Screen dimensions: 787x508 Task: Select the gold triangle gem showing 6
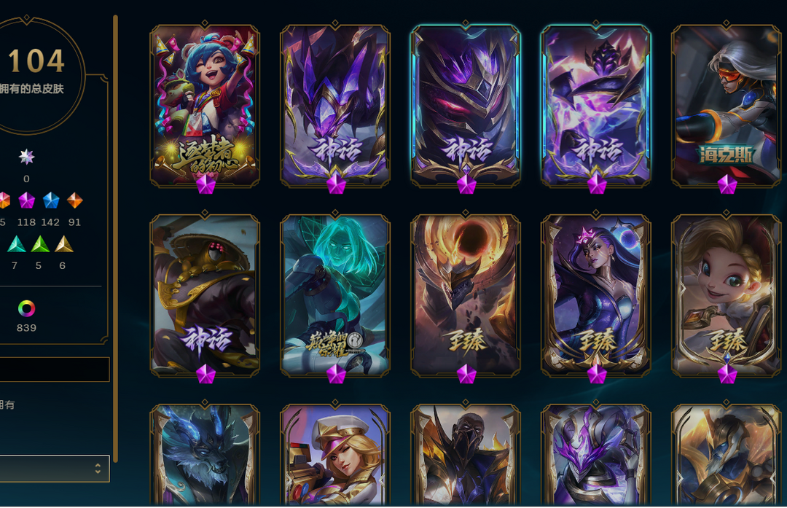coord(63,244)
